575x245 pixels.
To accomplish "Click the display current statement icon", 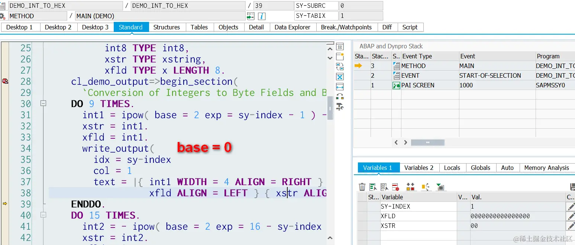I will click(x=251, y=16).
